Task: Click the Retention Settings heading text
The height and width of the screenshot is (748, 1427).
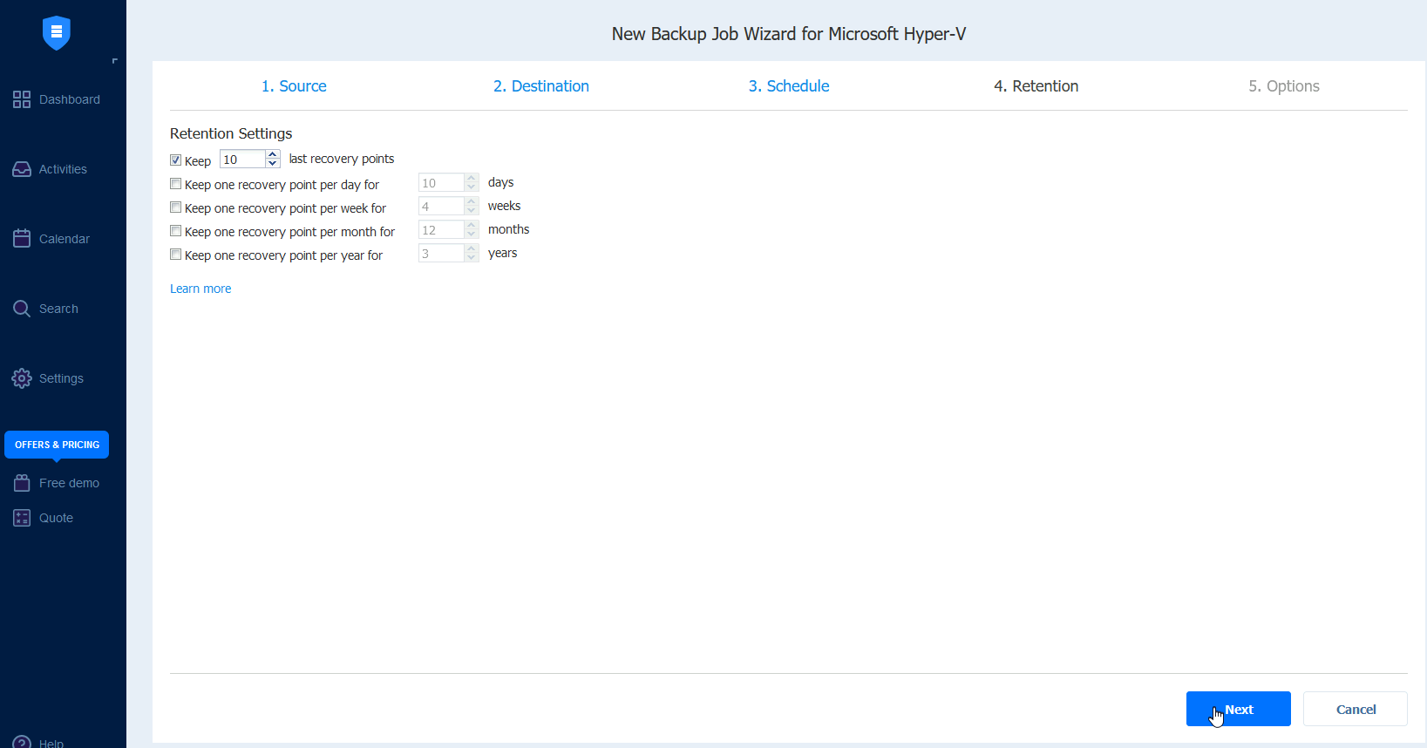Action: [231, 133]
